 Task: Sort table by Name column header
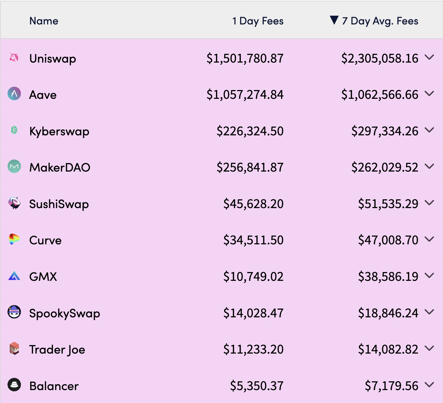[44, 21]
